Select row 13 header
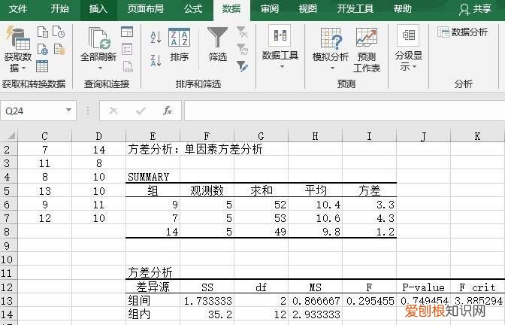Viewport: 505px width, 325px height. tap(8, 300)
